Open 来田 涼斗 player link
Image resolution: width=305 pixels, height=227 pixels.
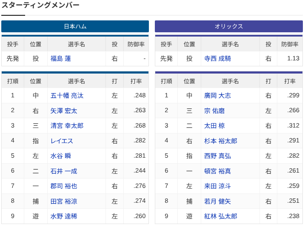(217, 186)
